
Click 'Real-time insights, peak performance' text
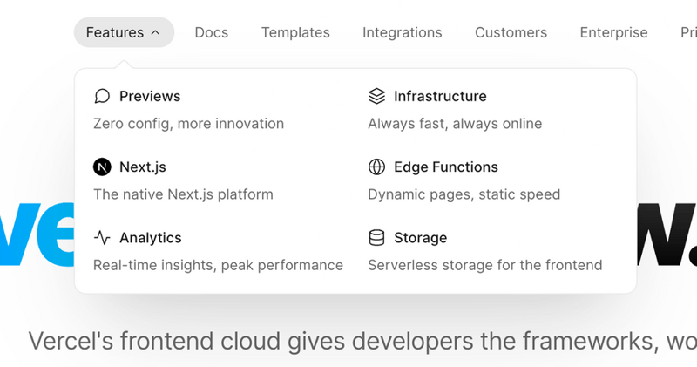pyautogui.click(x=218, y=265)
